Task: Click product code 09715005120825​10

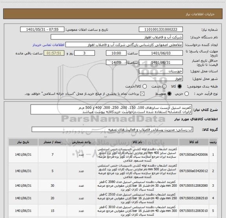Action: coord(193,198)
